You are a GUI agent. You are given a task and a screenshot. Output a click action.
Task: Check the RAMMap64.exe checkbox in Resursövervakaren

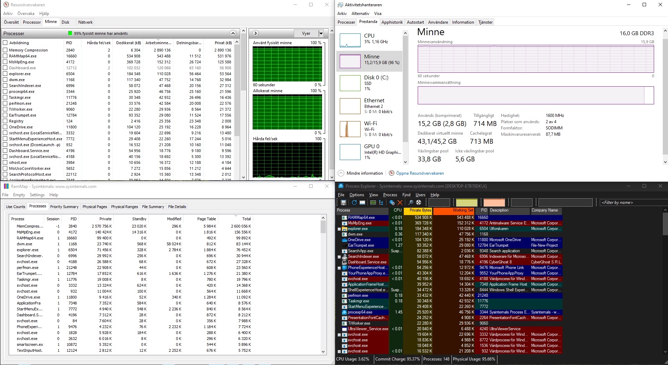(x=5, y=56)
